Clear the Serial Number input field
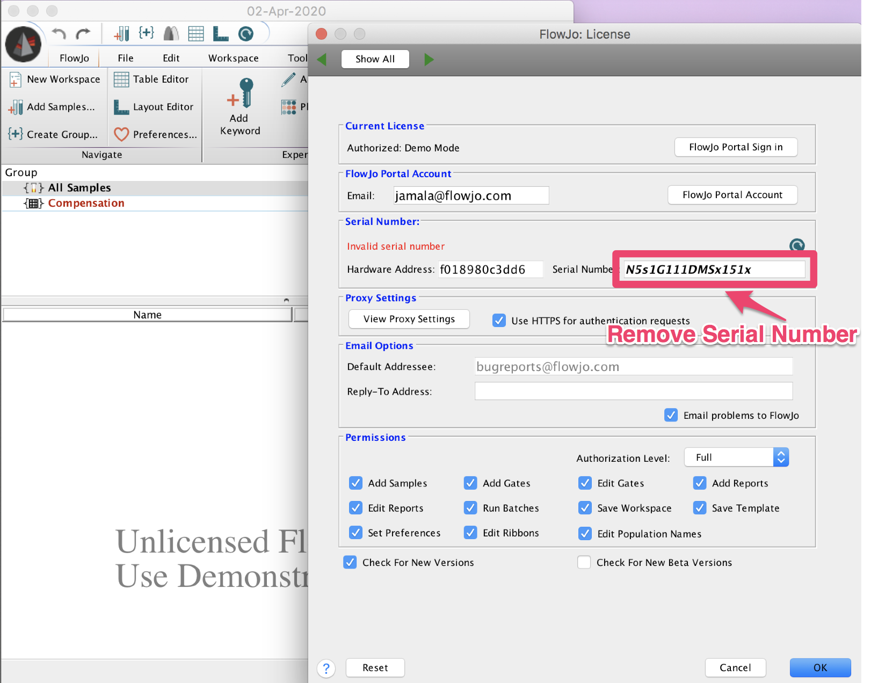The width and height of the screenshot is (885, 683). [x=713, y=270]
